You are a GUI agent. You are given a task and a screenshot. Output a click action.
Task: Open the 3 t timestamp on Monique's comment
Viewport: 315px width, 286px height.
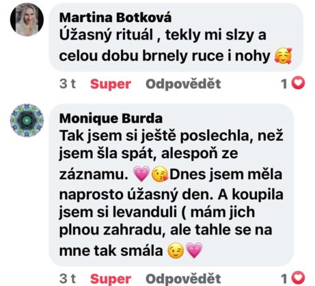(x=68, y=278)
